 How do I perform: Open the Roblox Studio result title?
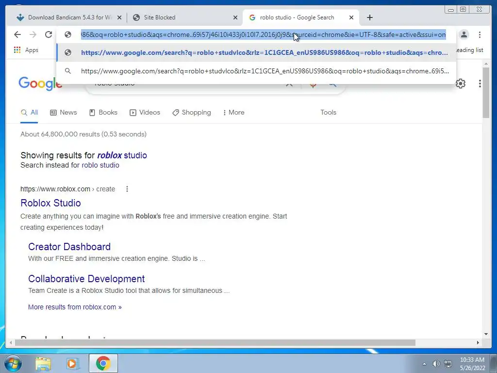click(50, 203)
